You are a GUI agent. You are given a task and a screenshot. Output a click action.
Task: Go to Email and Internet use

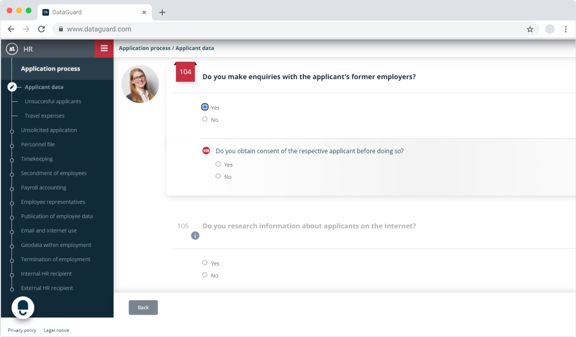click(49, 230)
